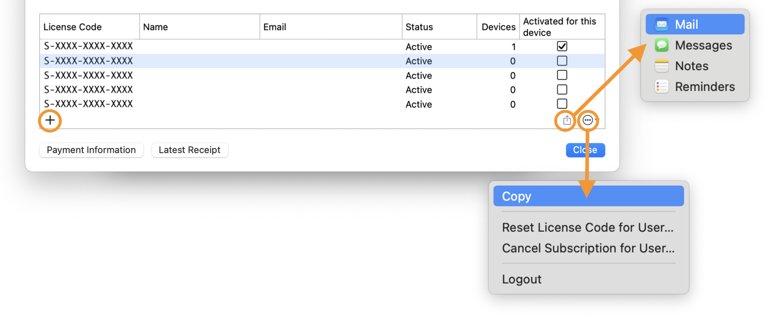Viewport: 776px width, 315px height.
Task: Select Copy from the actions menu
Action: point(588,196)
